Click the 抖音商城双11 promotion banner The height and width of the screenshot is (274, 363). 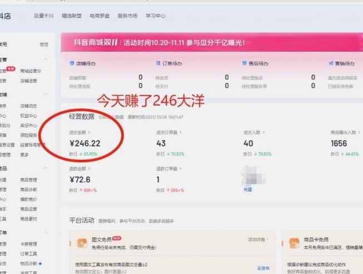[212, 42]
